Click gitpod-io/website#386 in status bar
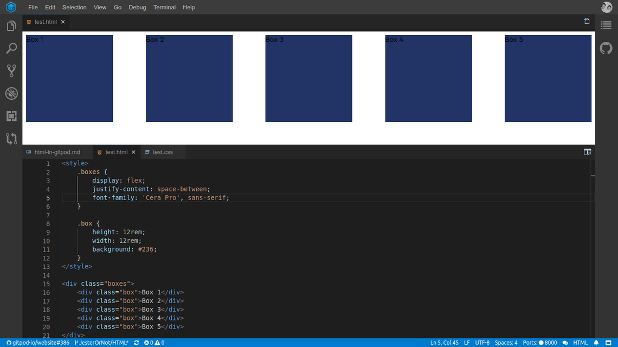This screenshot has width=618, height=347. pos(37,343)
